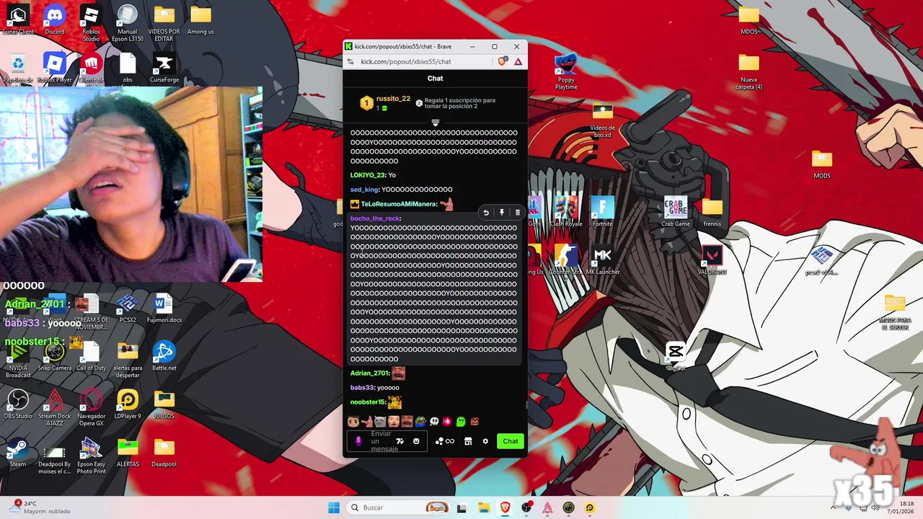Delete the bocho_the_rock message with trash icon
The width and height of the screenshot is (923, 519).
tap(517, 213)
